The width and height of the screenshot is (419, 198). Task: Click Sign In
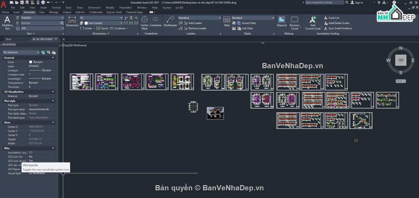pyautogui.click(x=357, y=2)
